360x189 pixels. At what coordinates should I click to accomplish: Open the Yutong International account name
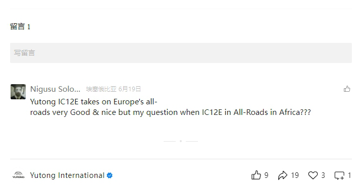[x=67, y=175]
